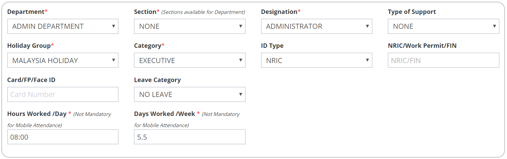
Task: Click the Days Worked /Week field
Action: click(190, 137)
